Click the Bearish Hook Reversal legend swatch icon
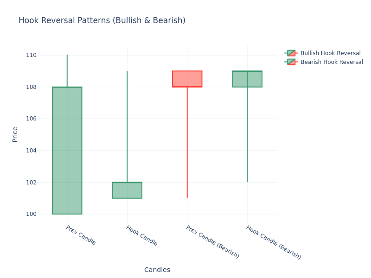The height and width of the screenshot is (278, 371). (291, 62)
